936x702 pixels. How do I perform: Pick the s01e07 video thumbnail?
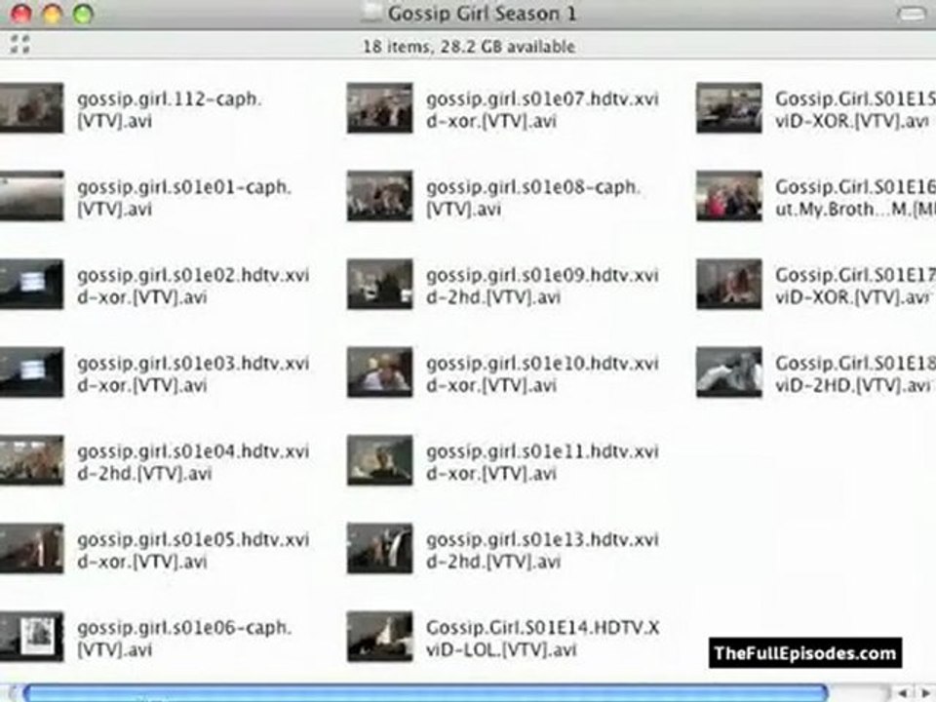point(379,108)
